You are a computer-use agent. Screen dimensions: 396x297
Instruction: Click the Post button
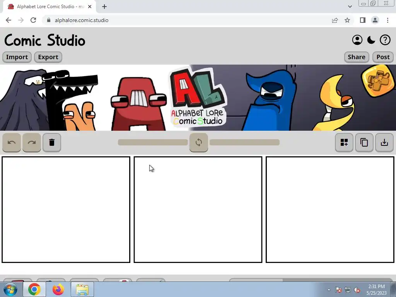[383, 57]
